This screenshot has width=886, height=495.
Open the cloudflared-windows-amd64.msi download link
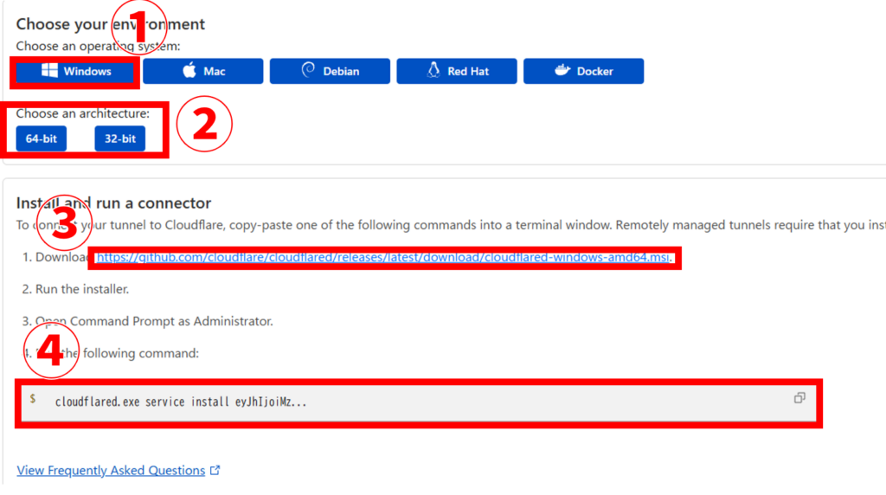pos(384,257)
